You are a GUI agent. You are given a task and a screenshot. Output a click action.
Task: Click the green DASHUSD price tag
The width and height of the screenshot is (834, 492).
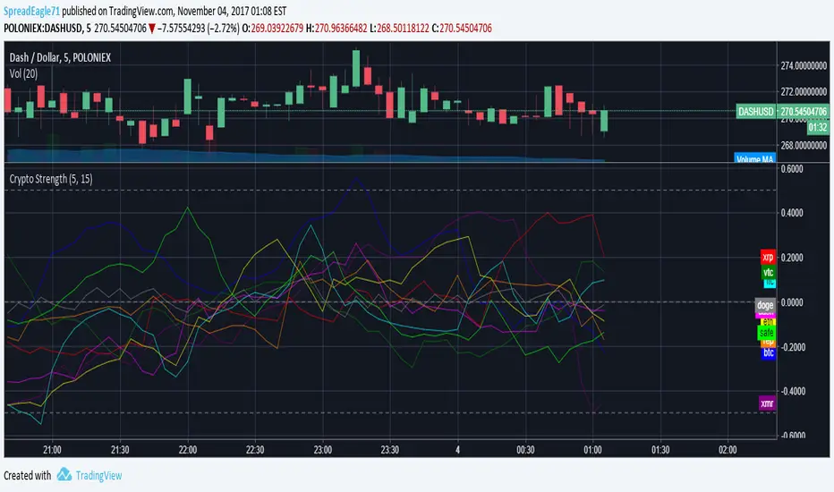coord(756,111)
